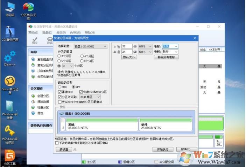Open the 分区(P) menu
Viewport: 246px width, 167px height.
[61, 32]
